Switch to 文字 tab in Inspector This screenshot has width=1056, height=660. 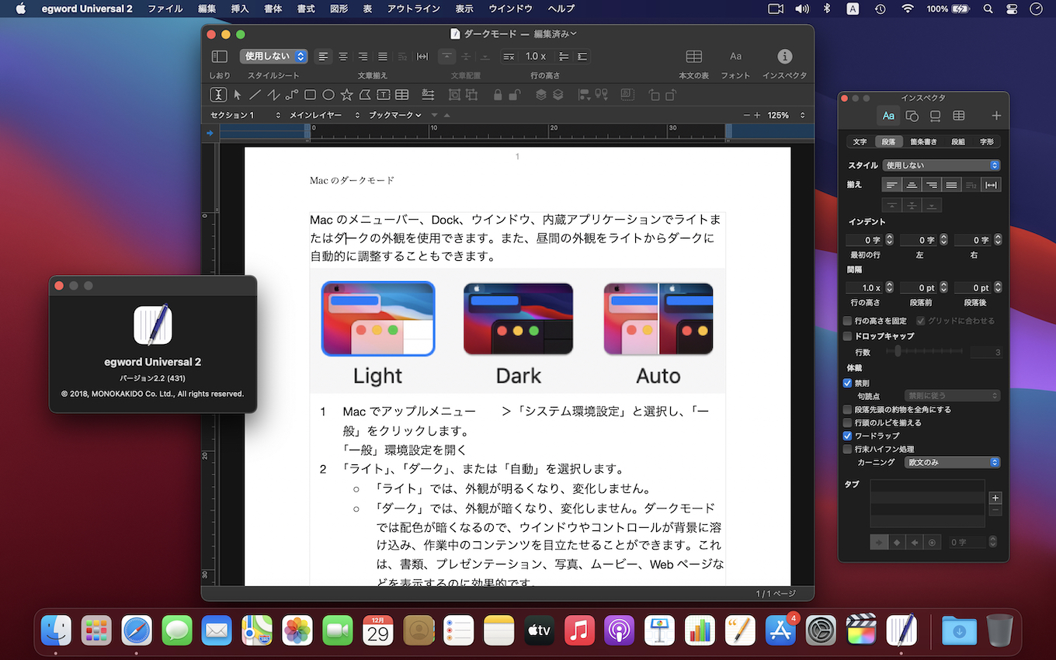(x=860, y=142)
